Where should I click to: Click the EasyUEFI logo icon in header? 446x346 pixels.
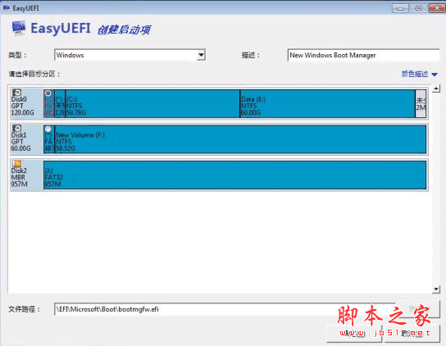[19, 28]
